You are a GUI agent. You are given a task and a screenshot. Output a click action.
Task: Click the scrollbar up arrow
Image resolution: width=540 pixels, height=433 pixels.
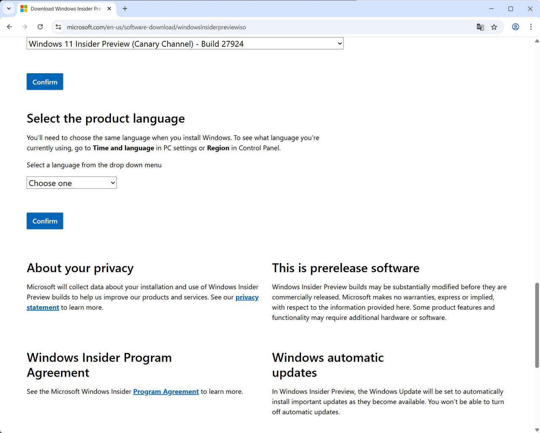point(537,41)
